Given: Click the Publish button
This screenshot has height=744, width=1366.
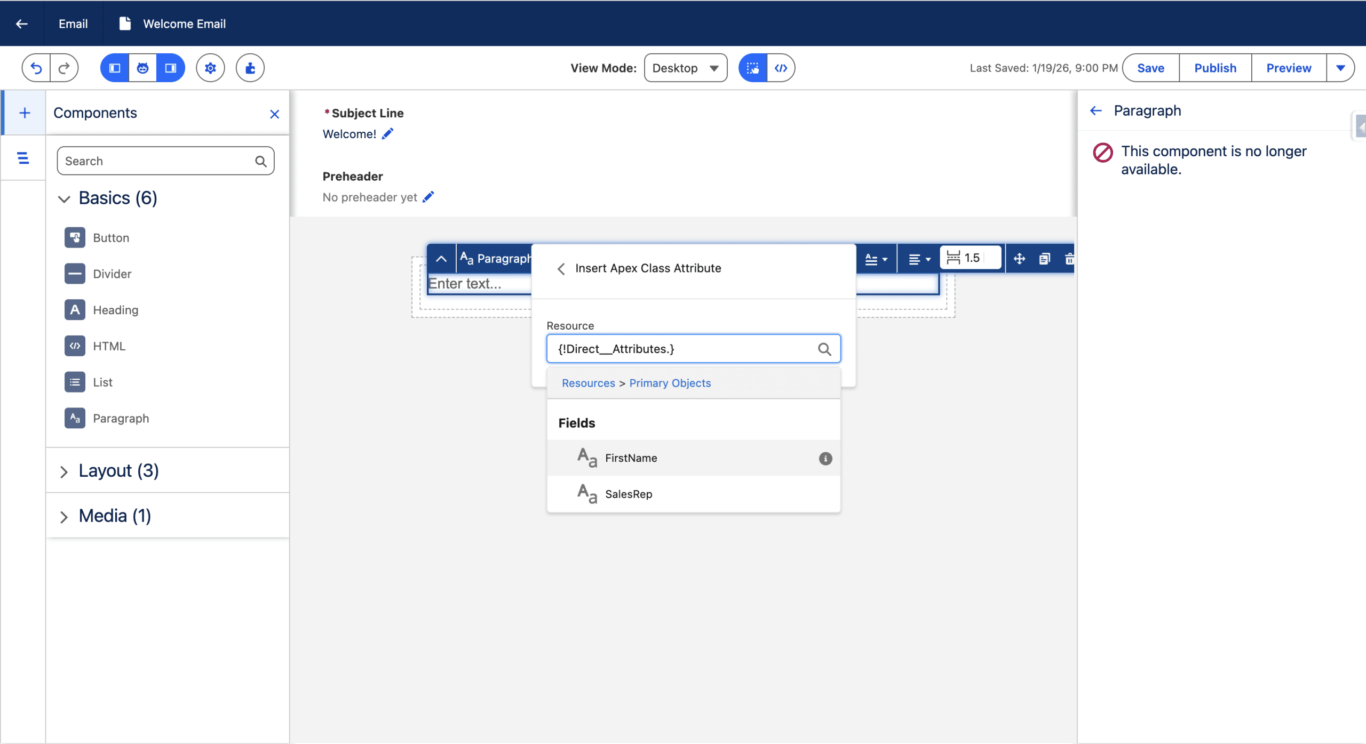Looking at the screenshot, I should [x=1215, y=68].
